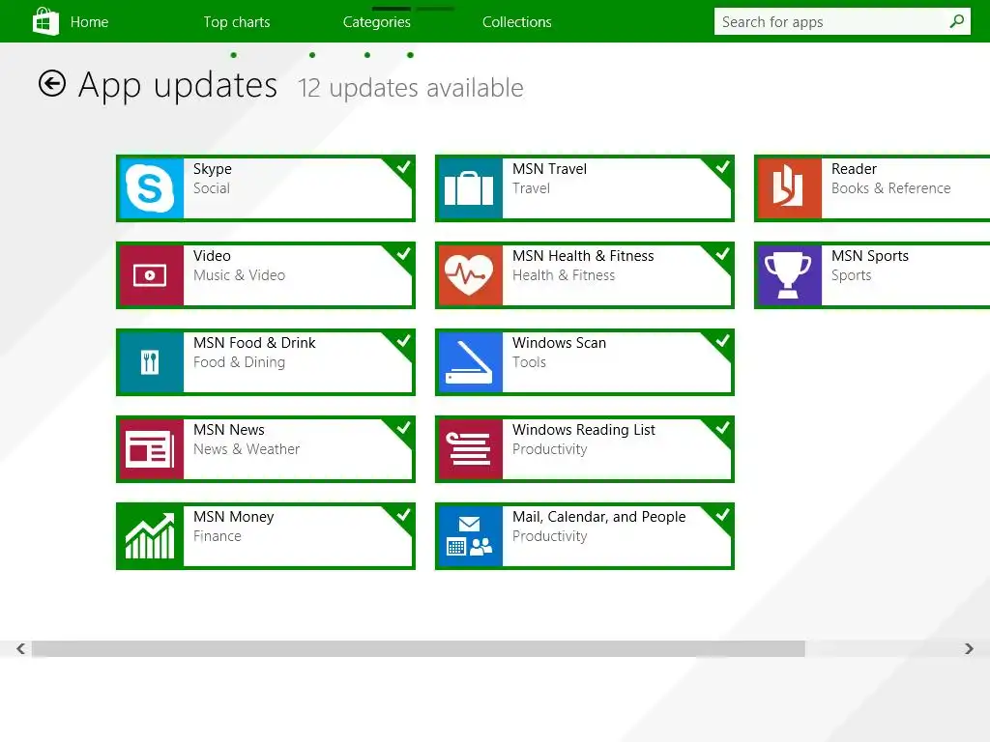Deselect the Video update checkmark
The width and height of the screenshot is (990, 742).
click(x=403, y=254)
